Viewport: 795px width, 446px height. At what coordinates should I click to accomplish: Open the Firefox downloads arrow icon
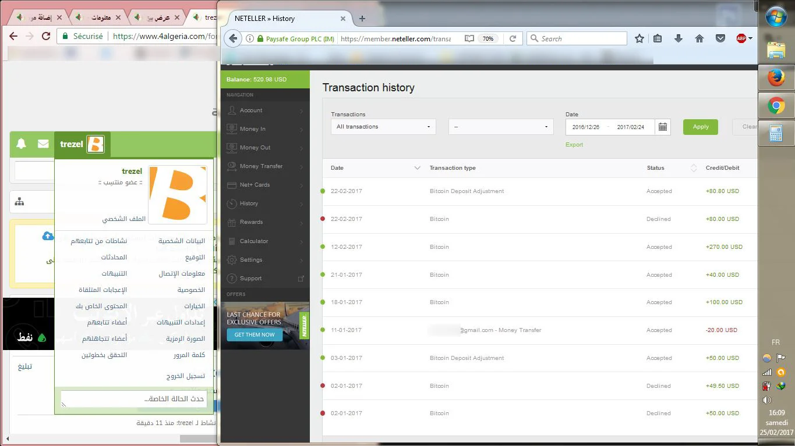tap(678, 38)
